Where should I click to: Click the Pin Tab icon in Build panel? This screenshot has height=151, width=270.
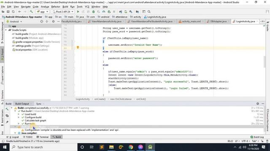(7, 122)
